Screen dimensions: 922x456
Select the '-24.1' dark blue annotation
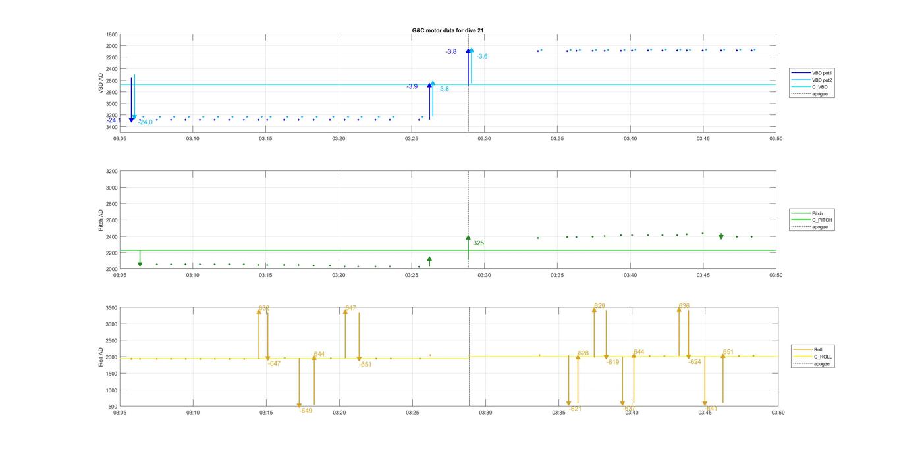click(x=113, y=120)
